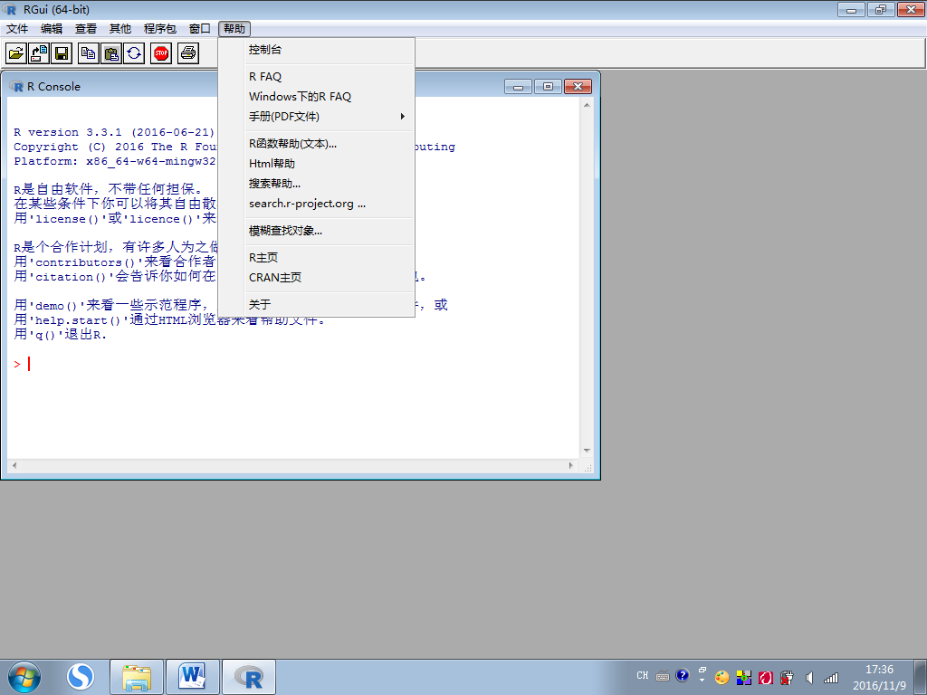Open the 其他 menu
927x695 pixels.
120,28
